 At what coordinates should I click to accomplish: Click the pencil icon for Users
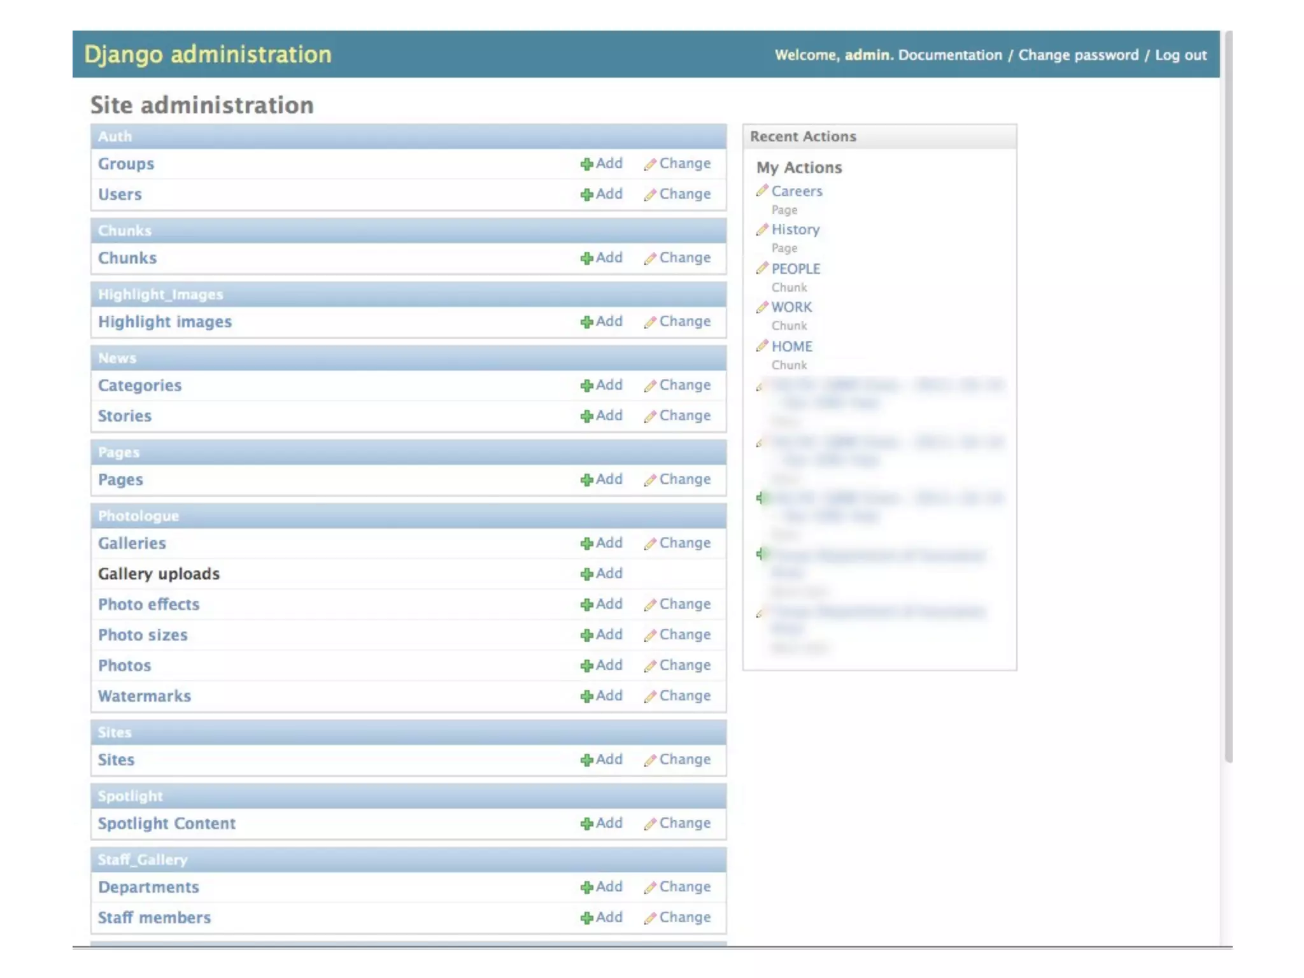[649, 195]
